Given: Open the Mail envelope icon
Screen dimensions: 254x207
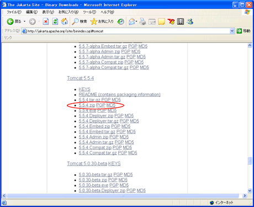Looking at the screenshot, I should [131, 22].
